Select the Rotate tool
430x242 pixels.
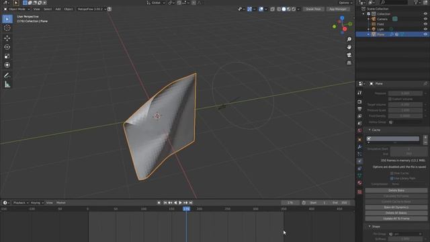click(x=7, y=47)
